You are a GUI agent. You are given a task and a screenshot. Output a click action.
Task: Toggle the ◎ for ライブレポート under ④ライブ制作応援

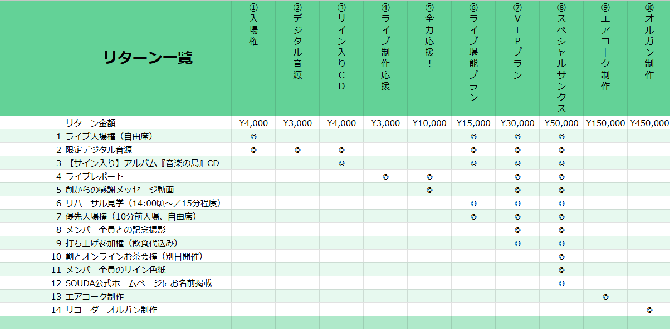(x=385, y=176)
